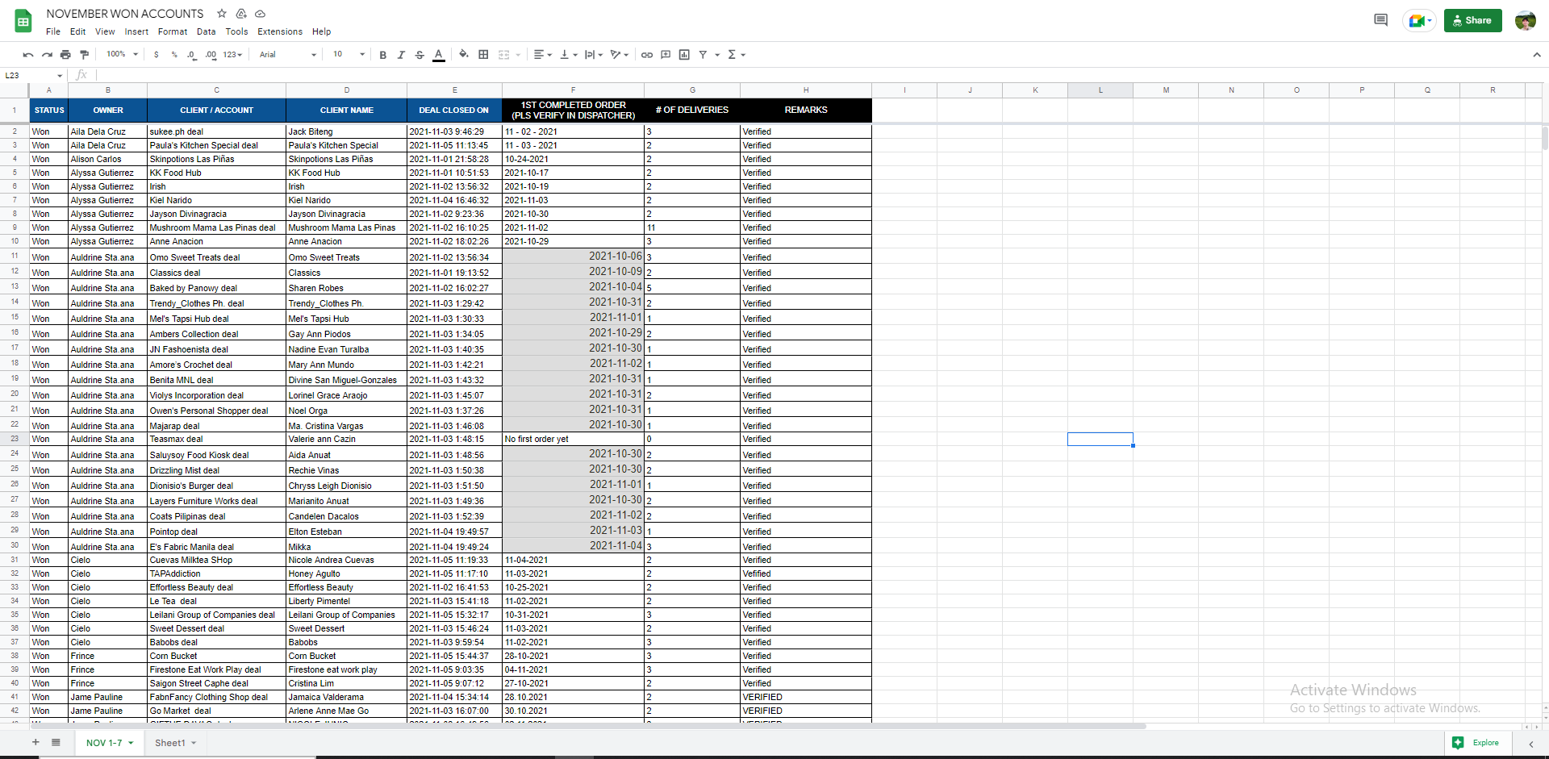Select the "Teasmax deal" cell
This screenshot has height=759, width=1549.
(x=216, y=440)
